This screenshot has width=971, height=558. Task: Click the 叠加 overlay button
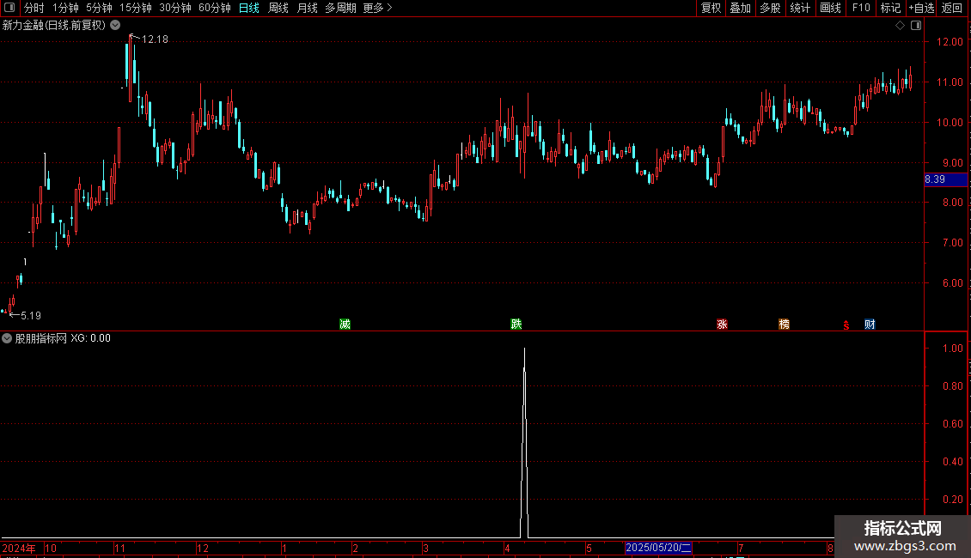(x=740, y=8)
